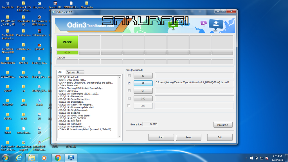This screenshot has height=162, width=288.
Task: Expand hidden icons in the system tray
Action: (246, 158)
